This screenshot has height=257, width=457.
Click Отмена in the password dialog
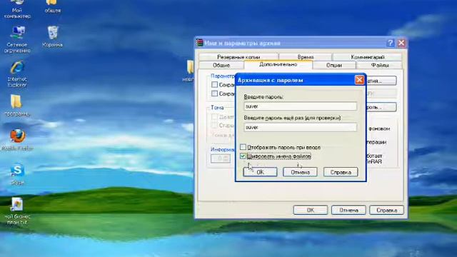(300, 172)
